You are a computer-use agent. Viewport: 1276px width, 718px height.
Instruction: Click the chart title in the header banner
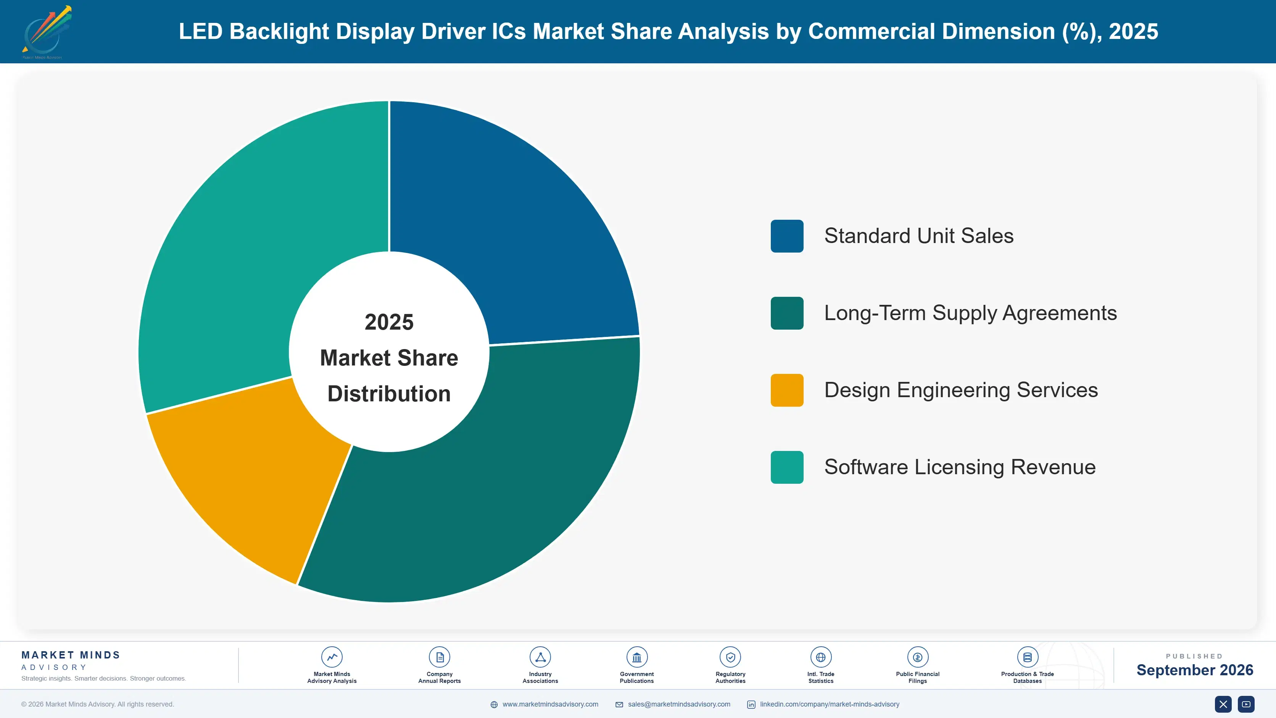[668, 32]
